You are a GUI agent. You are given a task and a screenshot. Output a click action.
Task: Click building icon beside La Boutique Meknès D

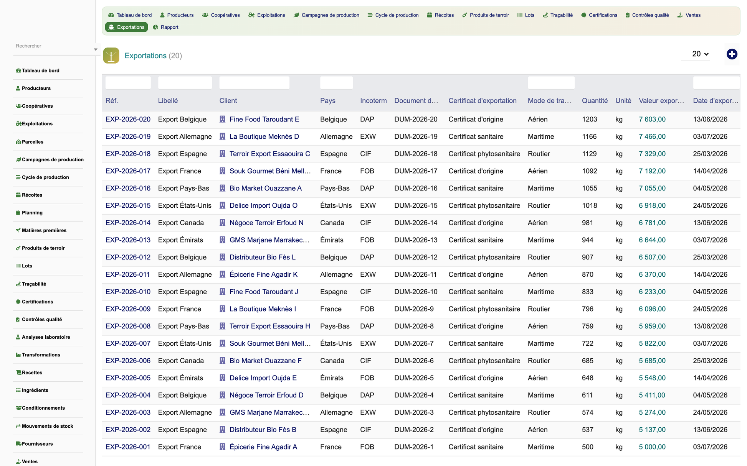click(222, 136)
